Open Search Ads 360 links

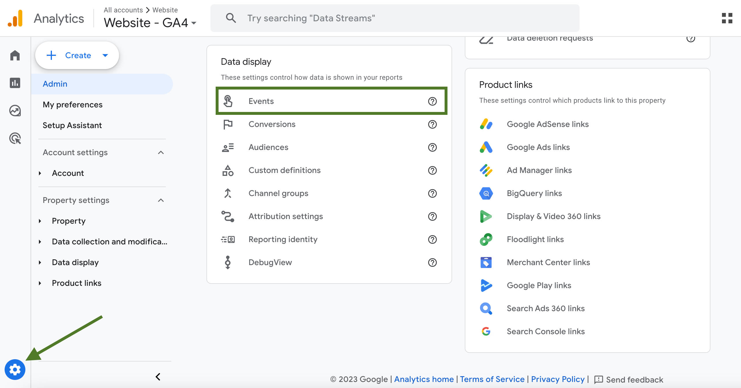tap(546, 308)
